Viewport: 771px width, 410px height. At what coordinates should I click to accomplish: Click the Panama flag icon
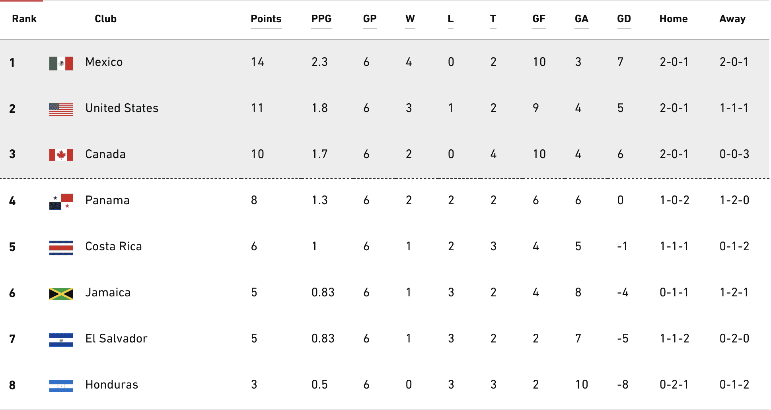(x=61, y=201)
